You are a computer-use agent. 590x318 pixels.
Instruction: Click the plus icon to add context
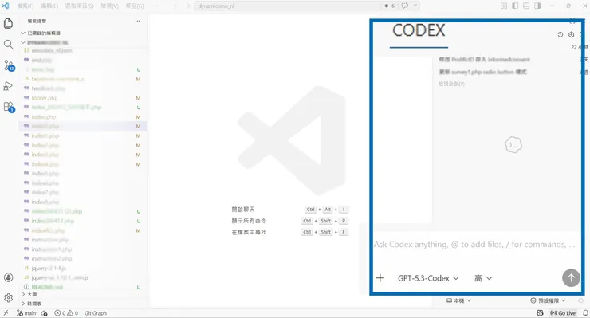[380, 278]
